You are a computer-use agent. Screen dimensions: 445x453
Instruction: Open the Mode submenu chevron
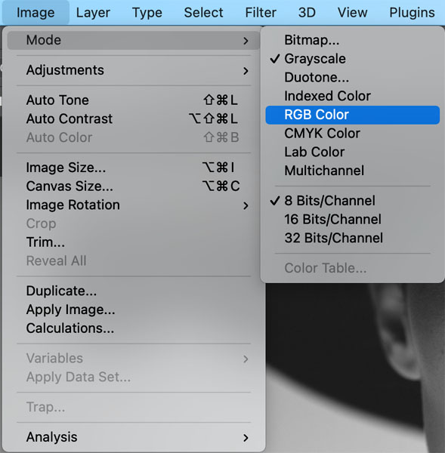pos(246,41)
